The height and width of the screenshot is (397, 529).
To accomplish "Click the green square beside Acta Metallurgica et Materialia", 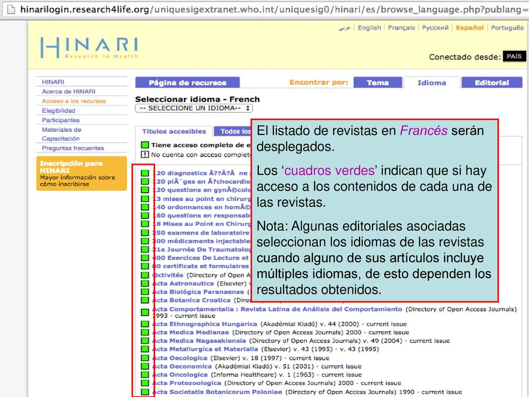I will click(145, 349).
